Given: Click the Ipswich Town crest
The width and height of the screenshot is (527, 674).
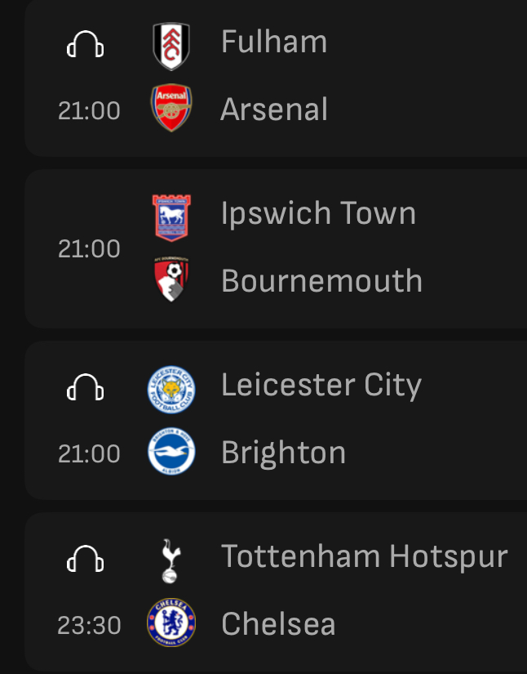Looking at the screenshot, I should [x=171, y=218].
